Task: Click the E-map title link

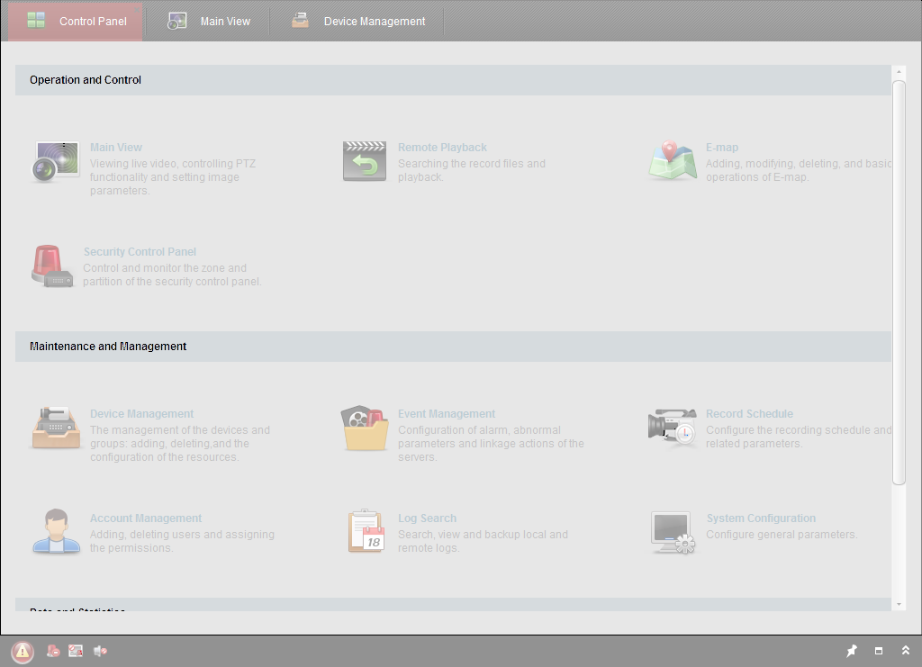Action: 721,148
